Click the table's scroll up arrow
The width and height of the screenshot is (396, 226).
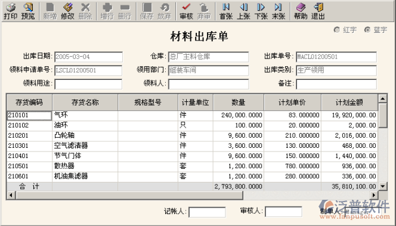(383, 98)
